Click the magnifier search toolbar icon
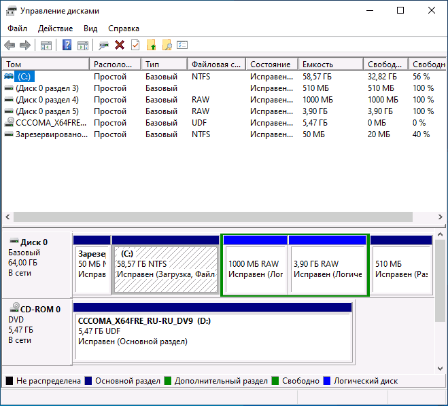 167,45
